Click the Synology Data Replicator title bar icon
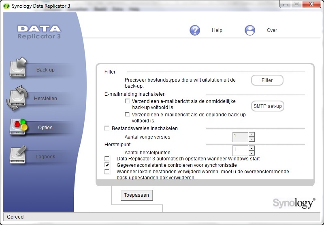This screenshot has width=324, height=225. pos(6,6)
